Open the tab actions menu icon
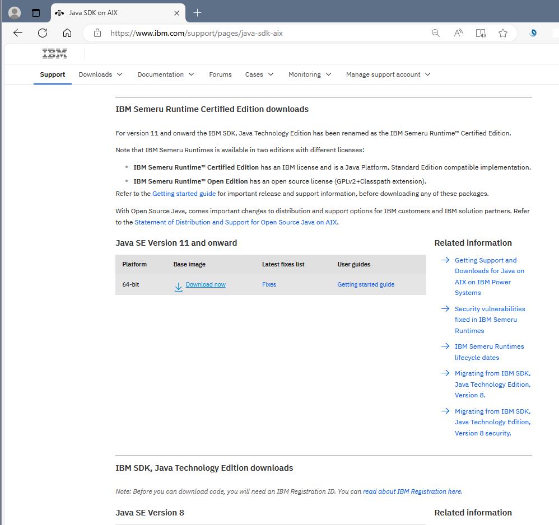The height and width of the screenshot is (525, 559). (x=36, y=13)
